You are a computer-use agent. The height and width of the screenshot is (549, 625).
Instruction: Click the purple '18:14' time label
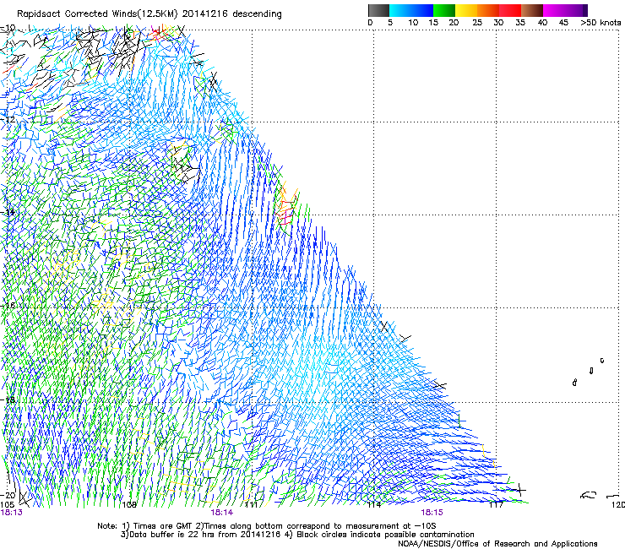coord(221,513)
